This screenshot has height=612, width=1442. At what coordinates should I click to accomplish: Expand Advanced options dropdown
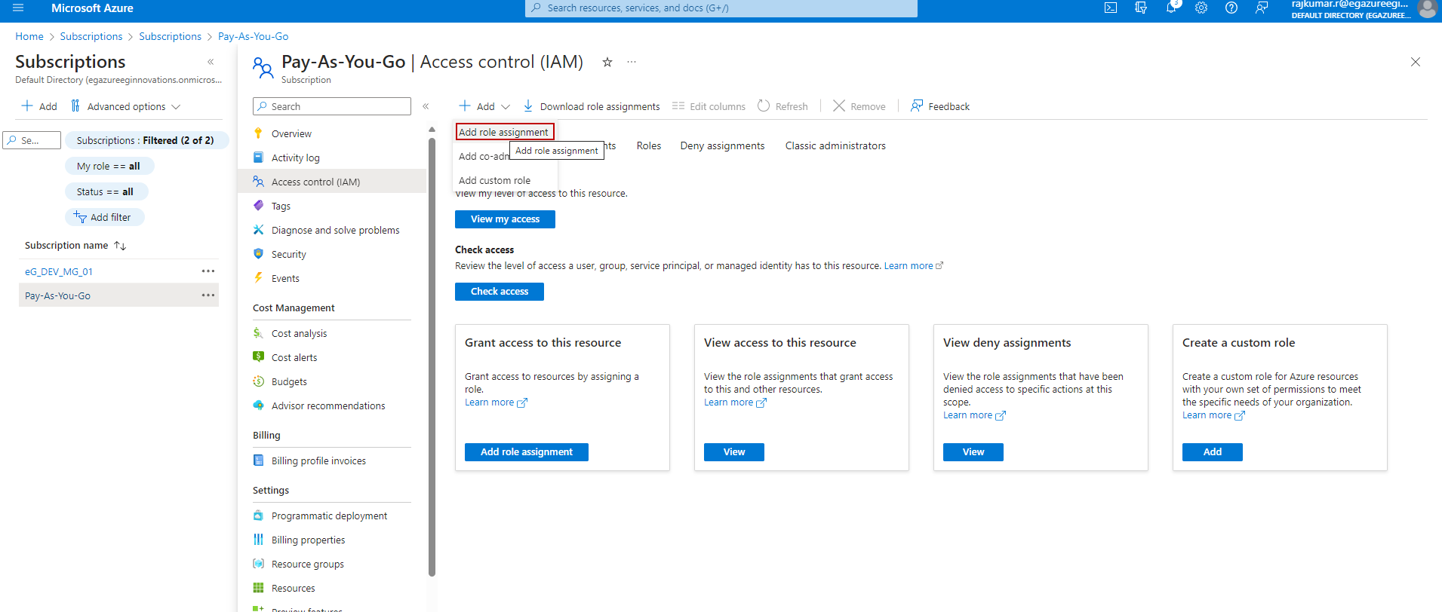(x=125, y=106)
